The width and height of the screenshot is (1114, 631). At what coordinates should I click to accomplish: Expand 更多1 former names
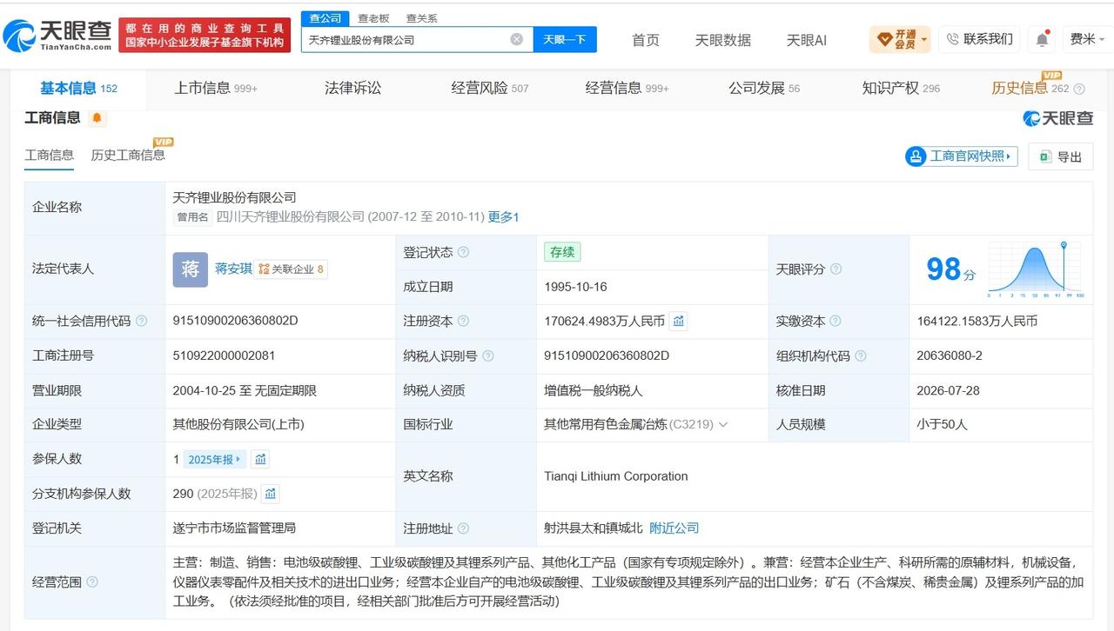point(503,217)
